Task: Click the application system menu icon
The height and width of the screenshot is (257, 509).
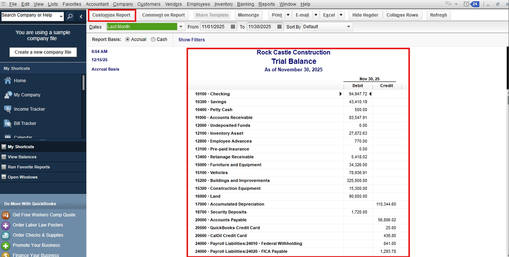Action: click(x=4, y=4)
